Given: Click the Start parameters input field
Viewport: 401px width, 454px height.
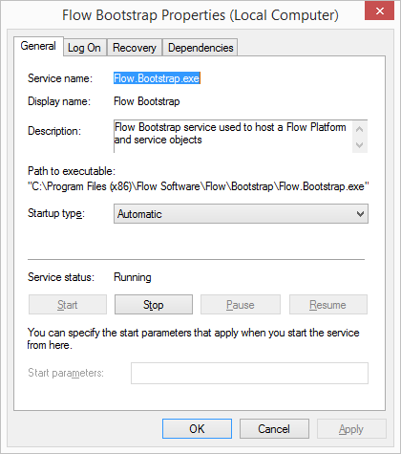Looking at the screenshot, I should click(249, 373).
